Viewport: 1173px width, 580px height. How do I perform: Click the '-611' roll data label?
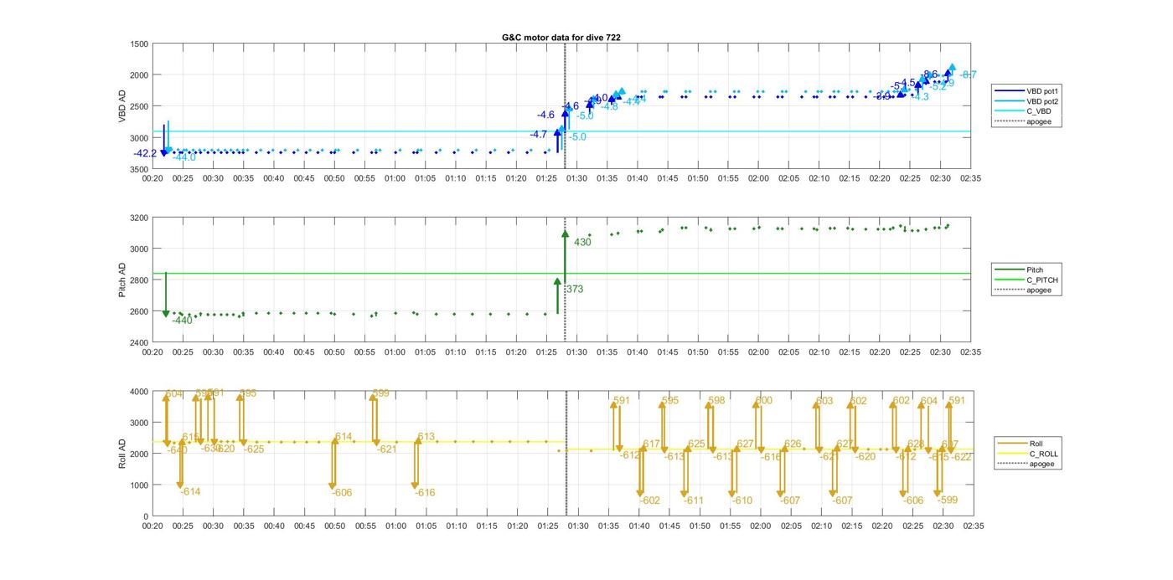click(694, 500)
